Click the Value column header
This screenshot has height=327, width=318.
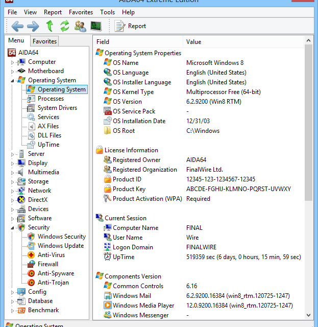point(194,42)
